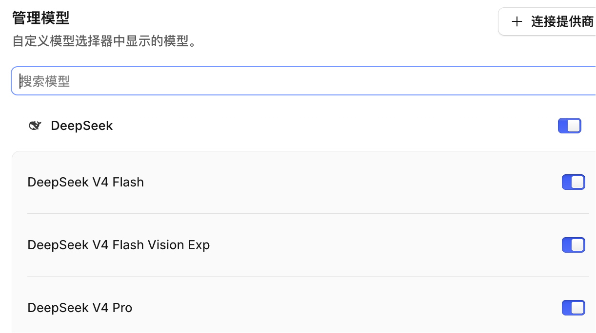The image size is (596, 333).
Task: Switch off the DeepSeek V4 Pro model
Action: [x=574, y=308]
